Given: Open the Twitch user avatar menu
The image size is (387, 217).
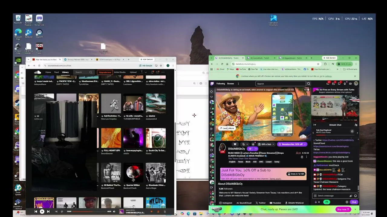Looking at the screenshot, I should tap(356, 83).
